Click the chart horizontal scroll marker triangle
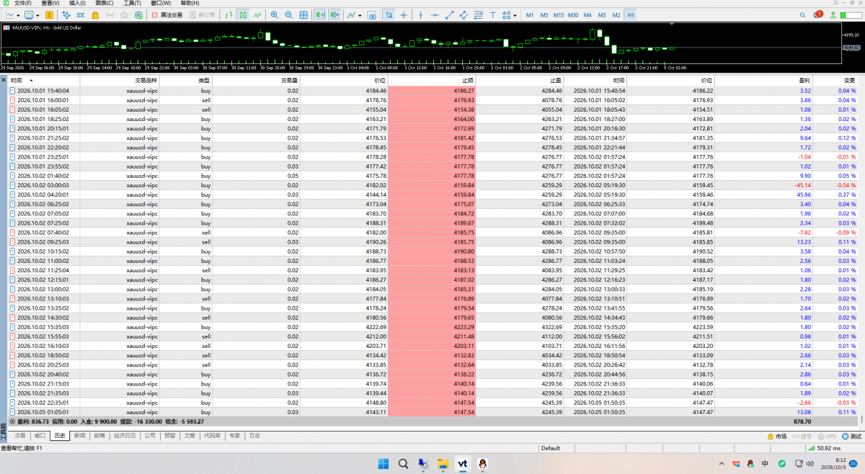The width and height of the screenshot is (865, 474). pyautogui.click(x=671, y=24)
